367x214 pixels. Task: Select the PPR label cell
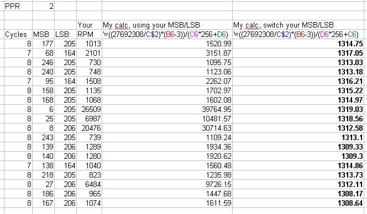(x=18, y=6)
